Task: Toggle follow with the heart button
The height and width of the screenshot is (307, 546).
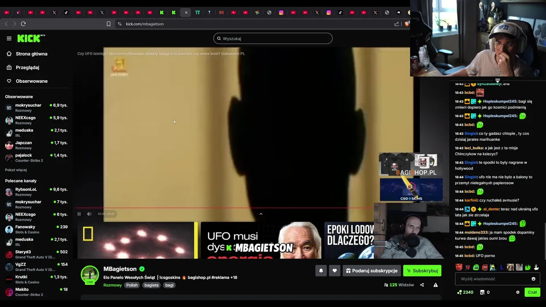Action: (x=335, y=271)
